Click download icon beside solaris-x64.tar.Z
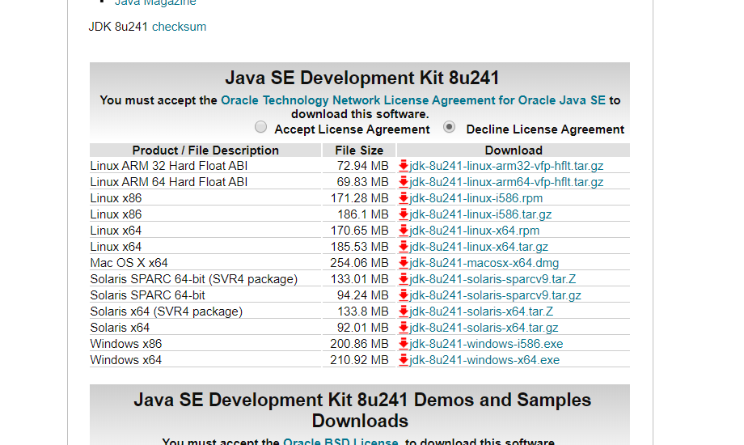This screenshot has height=445, width=744. click(404, 311)
